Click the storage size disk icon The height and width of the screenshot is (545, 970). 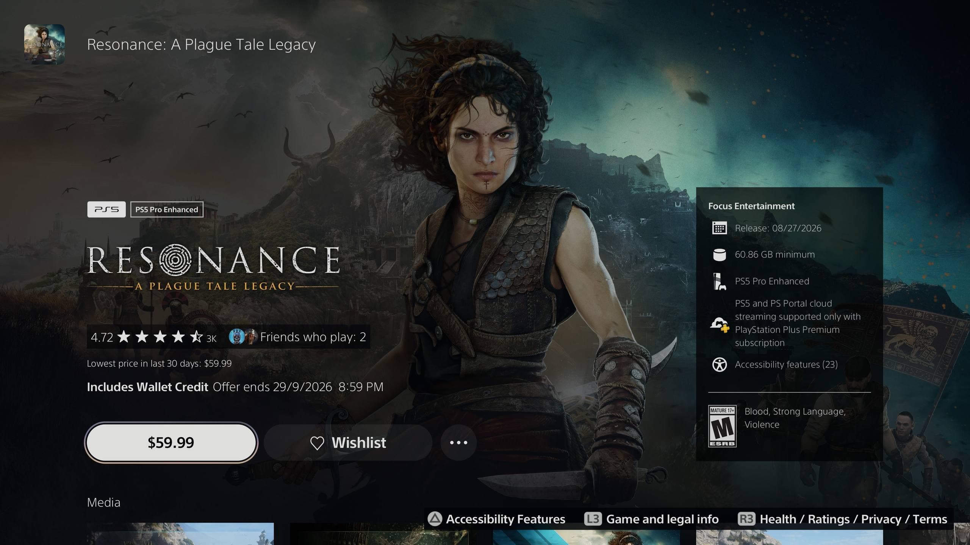click(719, 255)
